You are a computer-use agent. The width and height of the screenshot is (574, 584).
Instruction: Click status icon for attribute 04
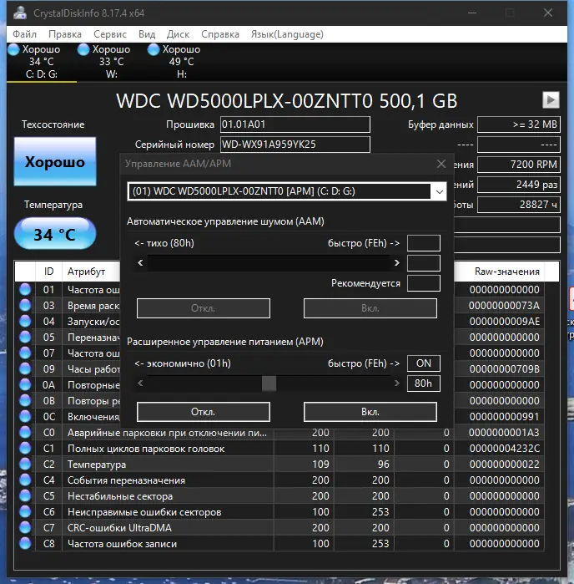(x=25, y=321)
